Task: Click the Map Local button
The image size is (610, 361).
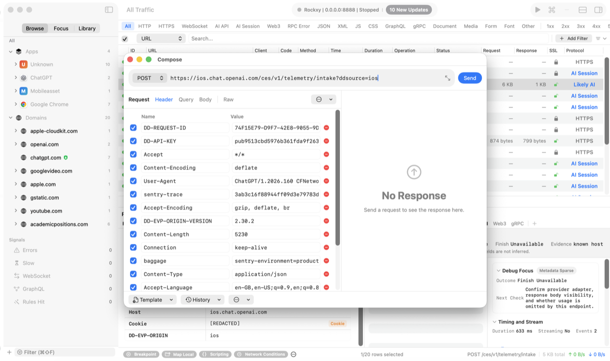Action: pyautogui.click(x=179, y=354)
